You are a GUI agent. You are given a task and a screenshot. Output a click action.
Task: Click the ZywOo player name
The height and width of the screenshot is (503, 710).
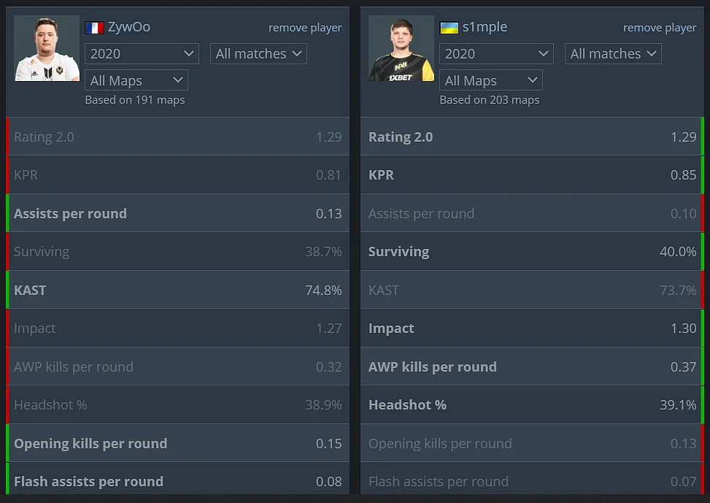[x=129, y=27]
